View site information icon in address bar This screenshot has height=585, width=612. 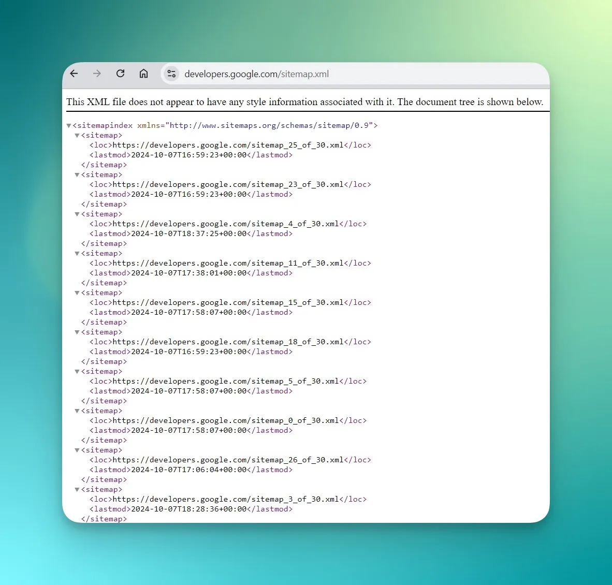(x=171, y=74)
